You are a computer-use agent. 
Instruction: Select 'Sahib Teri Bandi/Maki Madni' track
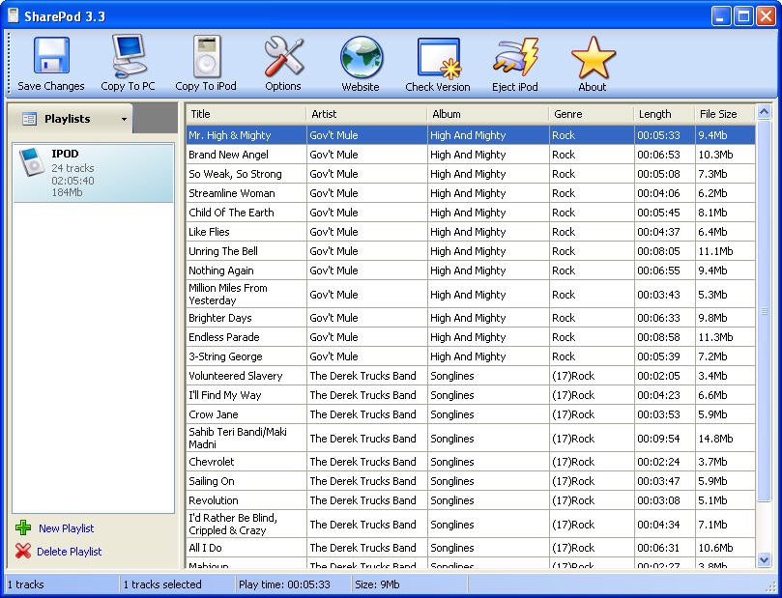click(471, 438)
